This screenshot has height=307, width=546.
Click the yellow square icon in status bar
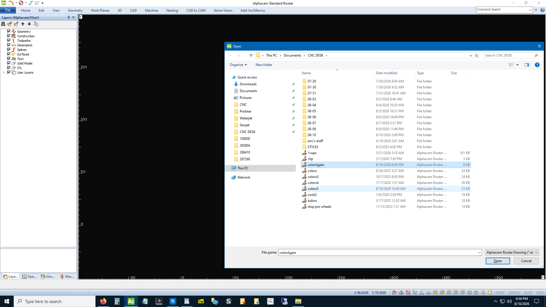click(x=490, y=293)
